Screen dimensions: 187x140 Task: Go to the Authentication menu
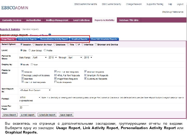34,20
